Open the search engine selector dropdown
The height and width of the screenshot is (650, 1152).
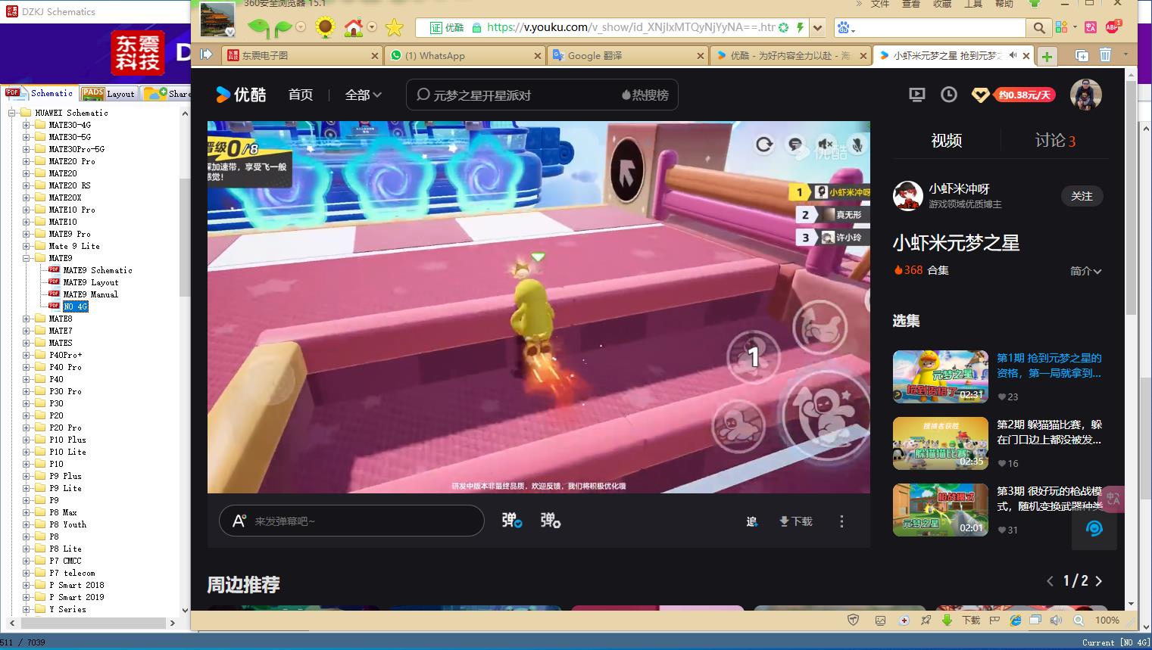point(845,28)
